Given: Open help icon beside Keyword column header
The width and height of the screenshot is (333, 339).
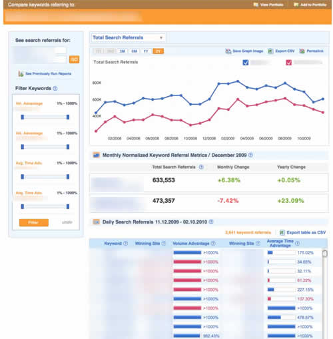Looking at the screenshot, I should [x=125, y=244].
